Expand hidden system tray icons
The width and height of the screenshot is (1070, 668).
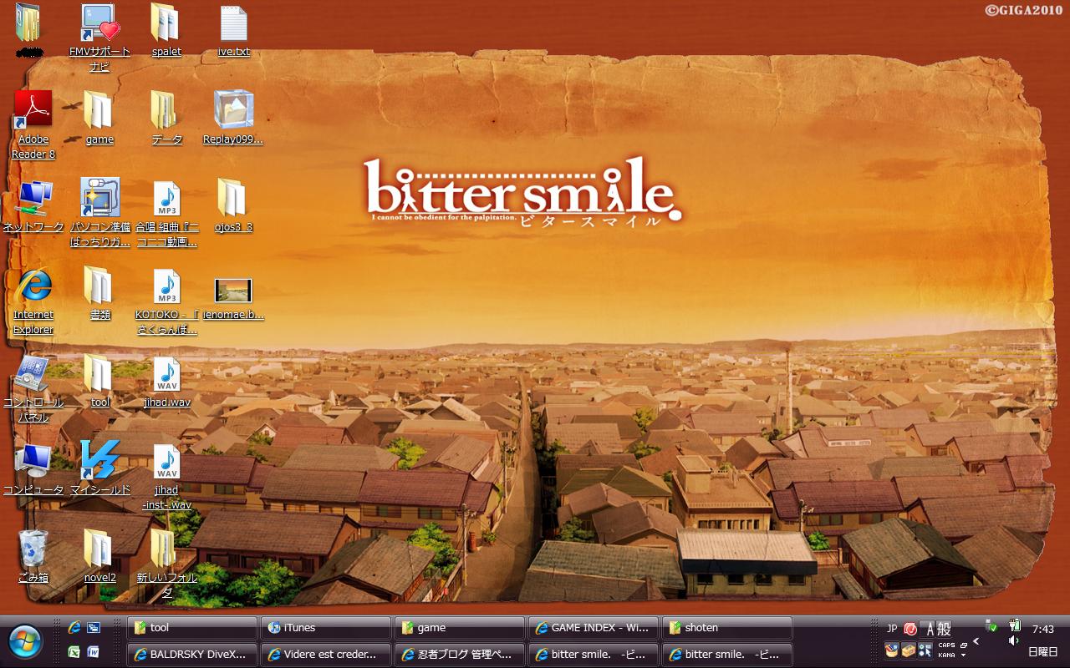coord(976,641)
